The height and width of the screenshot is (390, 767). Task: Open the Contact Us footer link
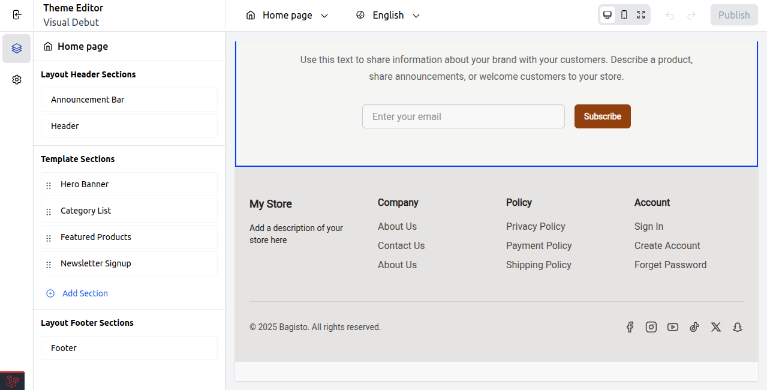click(x=401, y=245)
